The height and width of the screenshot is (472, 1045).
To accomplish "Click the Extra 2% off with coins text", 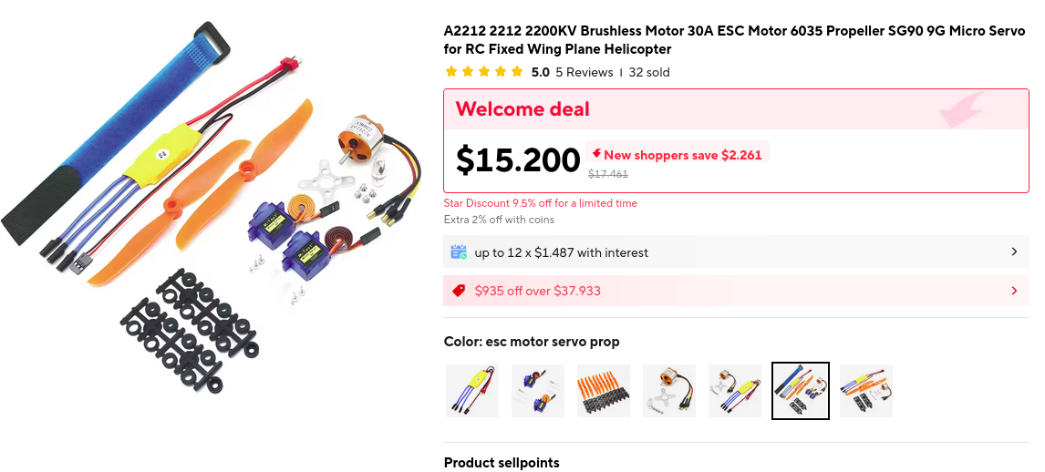I will 499,220.
